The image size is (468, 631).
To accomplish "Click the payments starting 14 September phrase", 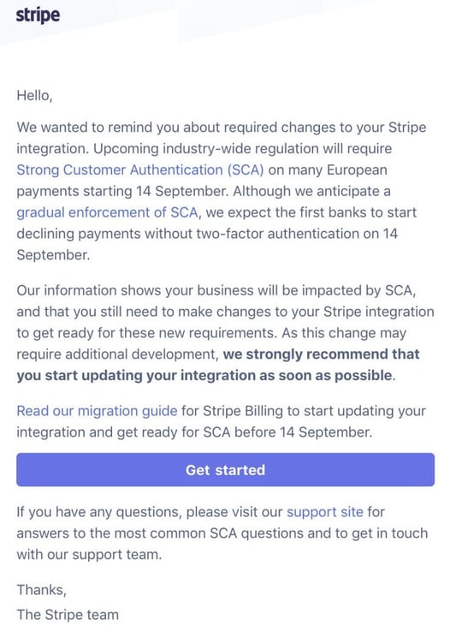I will (x=123, y=191).
